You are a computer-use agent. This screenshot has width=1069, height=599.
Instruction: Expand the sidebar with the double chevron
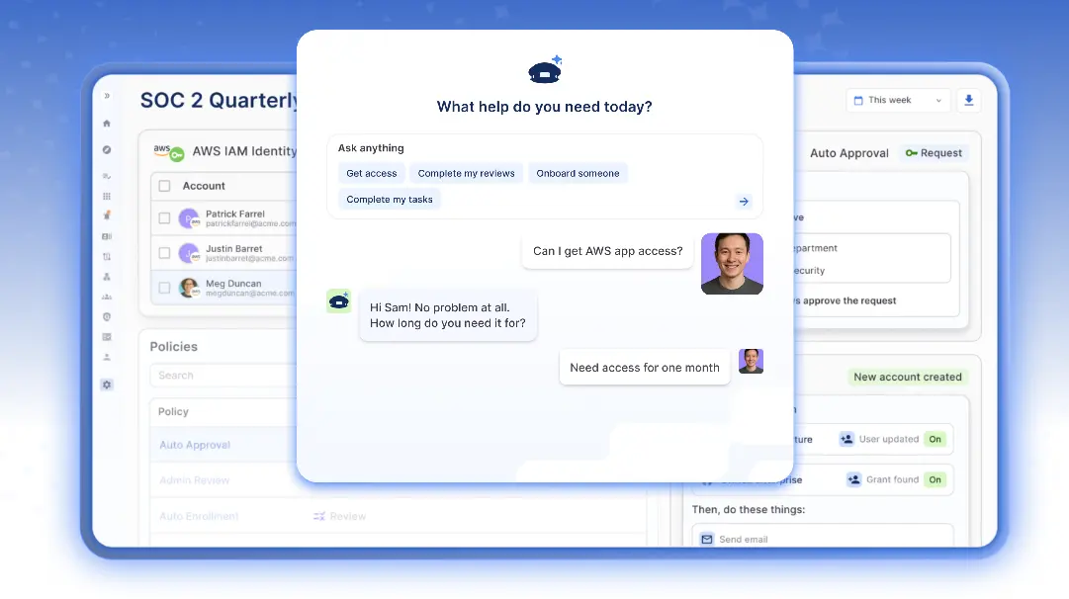pyautogui.click(x=107, y=96)
